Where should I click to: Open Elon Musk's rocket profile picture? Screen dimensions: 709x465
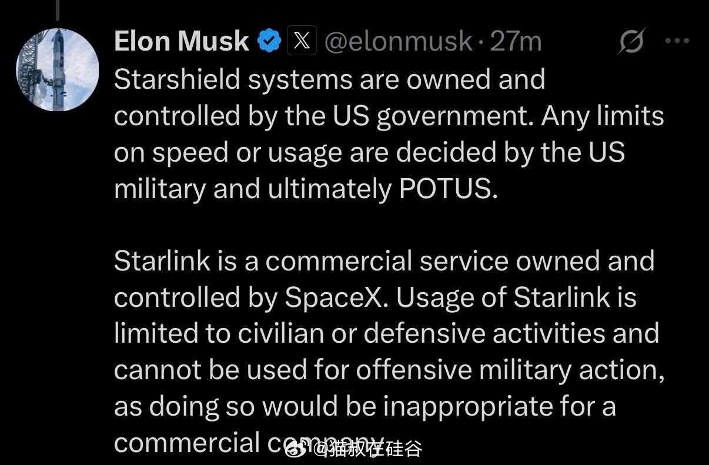tap(57, 69)
